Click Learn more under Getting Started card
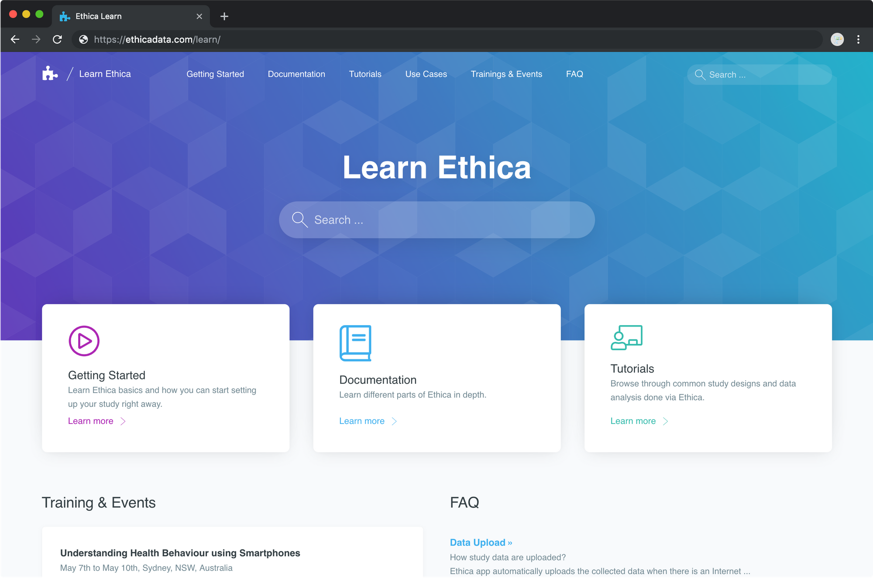873x578 pixels. (x=91, y=421)
